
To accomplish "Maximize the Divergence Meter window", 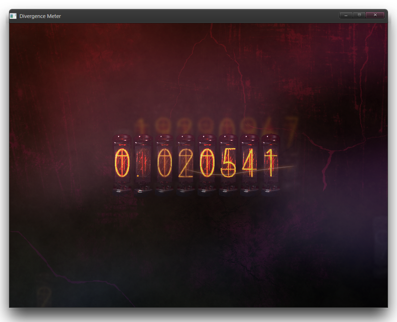I will pyautogui.click(x=359, y=16).
